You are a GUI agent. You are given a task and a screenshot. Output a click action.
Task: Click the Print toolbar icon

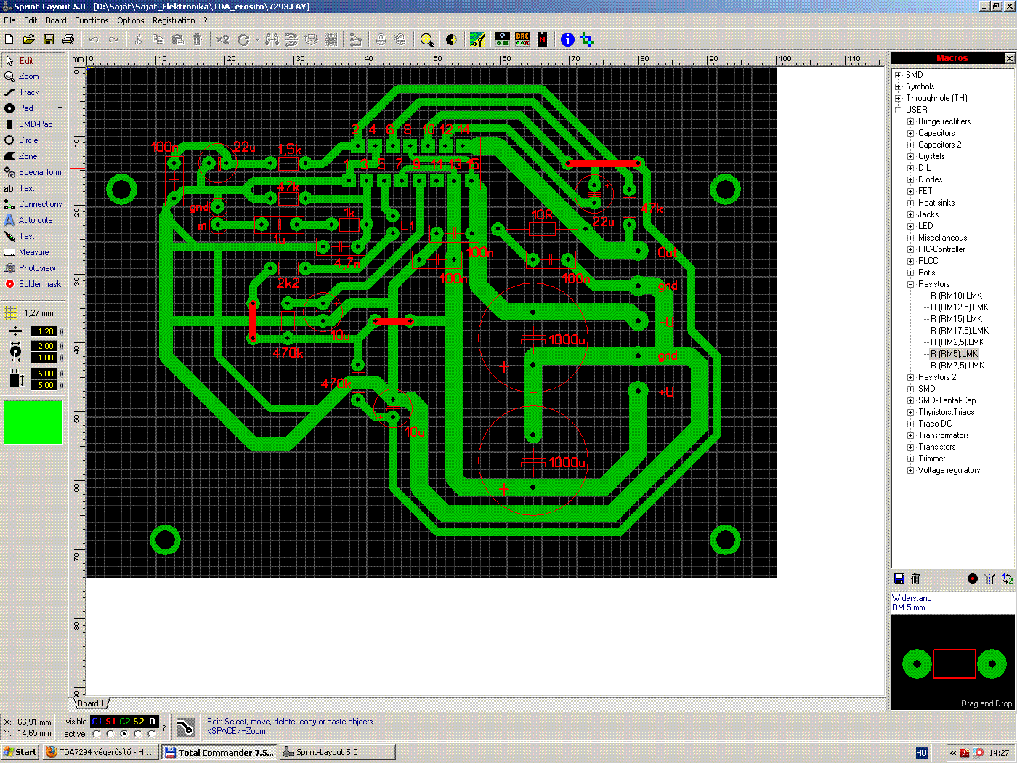point(68,39)
